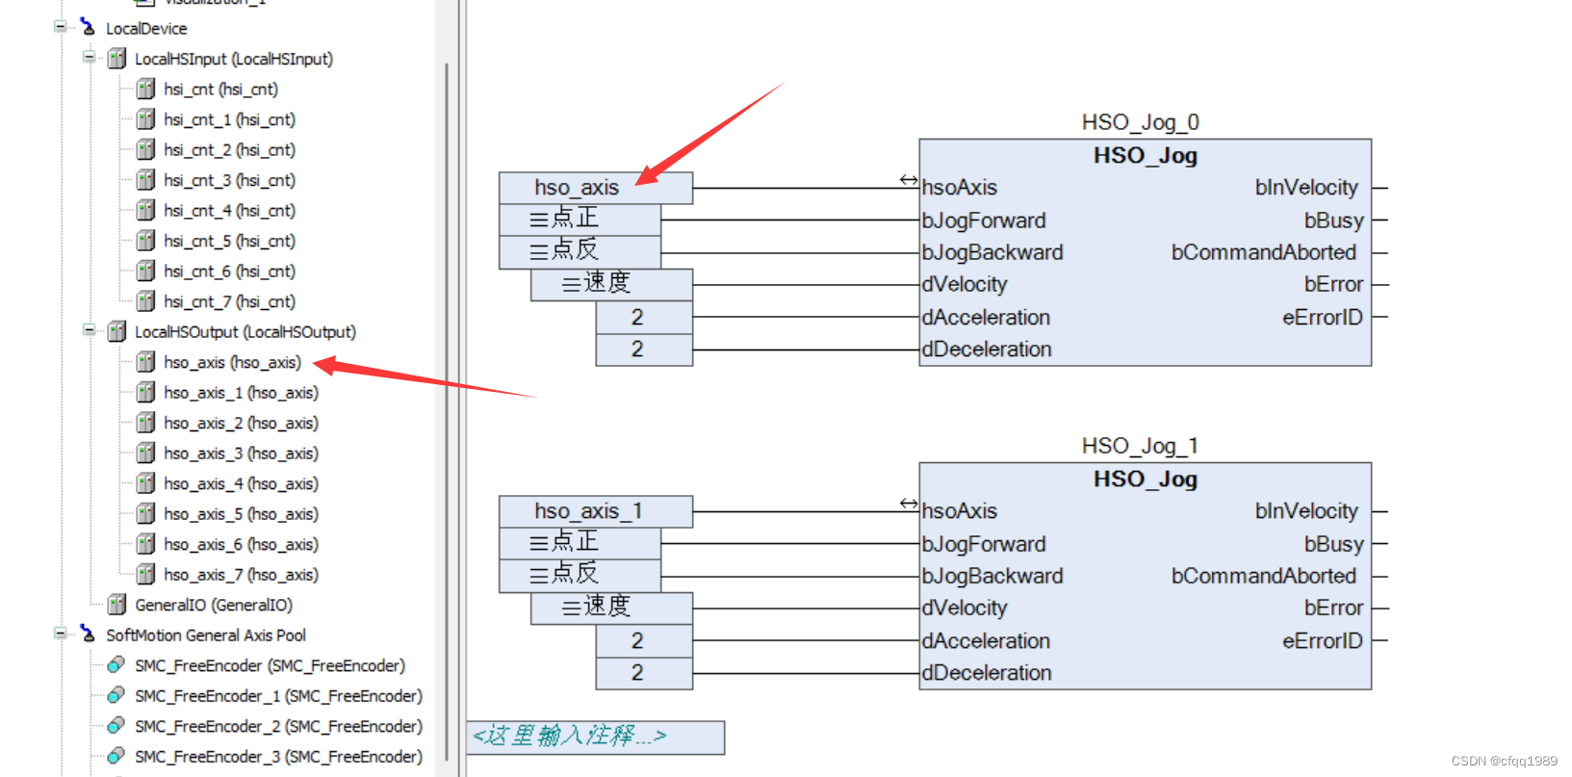Select the hso_axis_1 input box of HSO_Jog_1

[x=596, y=511]
